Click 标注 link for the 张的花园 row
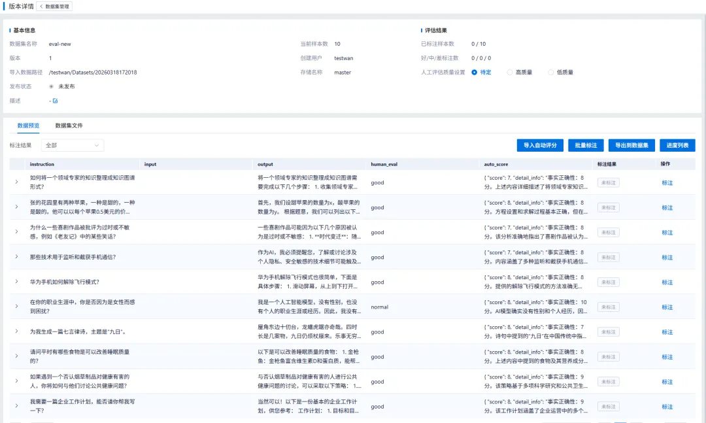This screenshot has height=423, width=706. click(667, 208)
